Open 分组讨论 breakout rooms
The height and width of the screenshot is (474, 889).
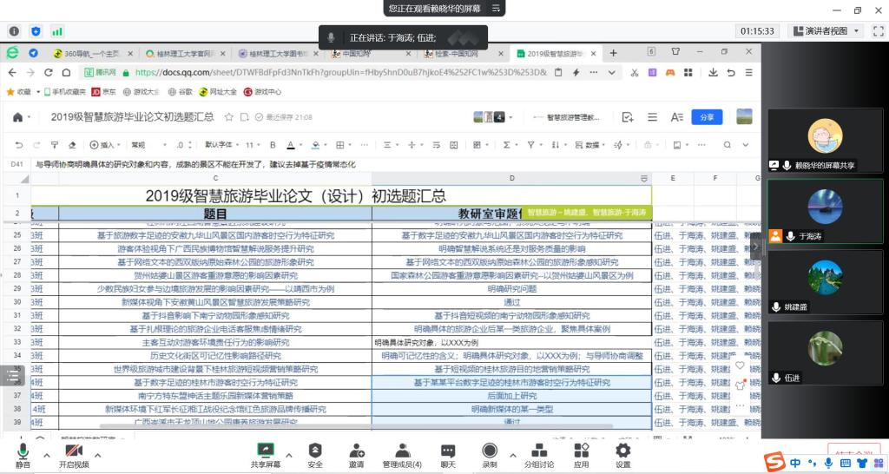coord(538,451)
